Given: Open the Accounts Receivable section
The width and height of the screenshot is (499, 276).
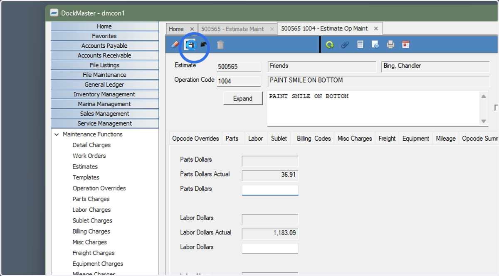Looking at the screenshot, I should coord(104,55).
